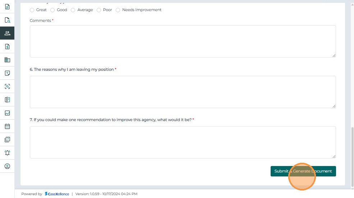Open the document search sidebar icon
Screen dimensions: 354x198
click(7, 20)
